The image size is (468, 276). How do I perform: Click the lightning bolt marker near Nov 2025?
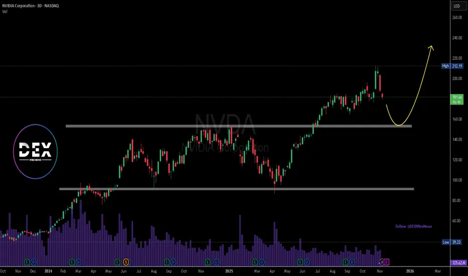381,262
